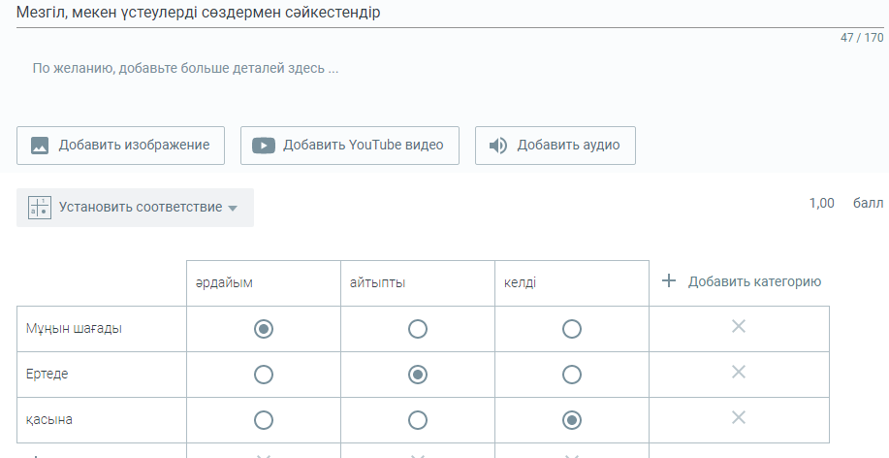Screen dimensions: 889x458
Task: Click the matching question type icon
Action: pyautogui.click(x=39, y=208)
